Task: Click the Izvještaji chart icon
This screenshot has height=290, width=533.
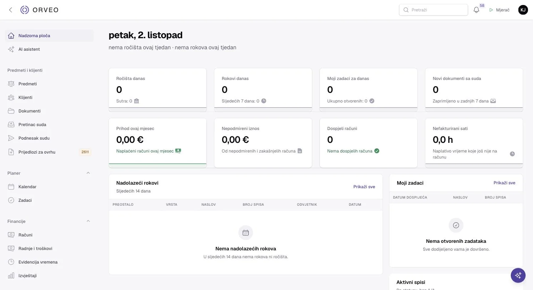Action: coord(11,276)
